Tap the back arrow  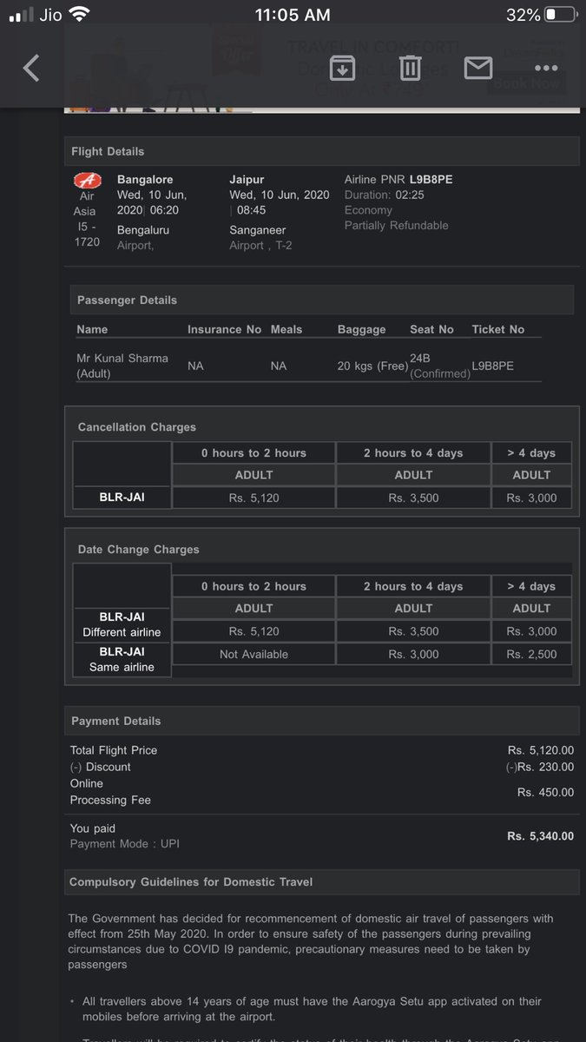point(31,68)
